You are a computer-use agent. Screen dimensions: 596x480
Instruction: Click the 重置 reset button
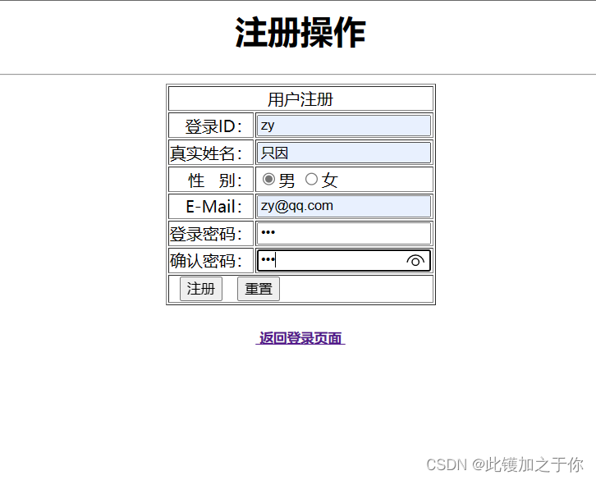pyautogui.click(x=259, y=289)
